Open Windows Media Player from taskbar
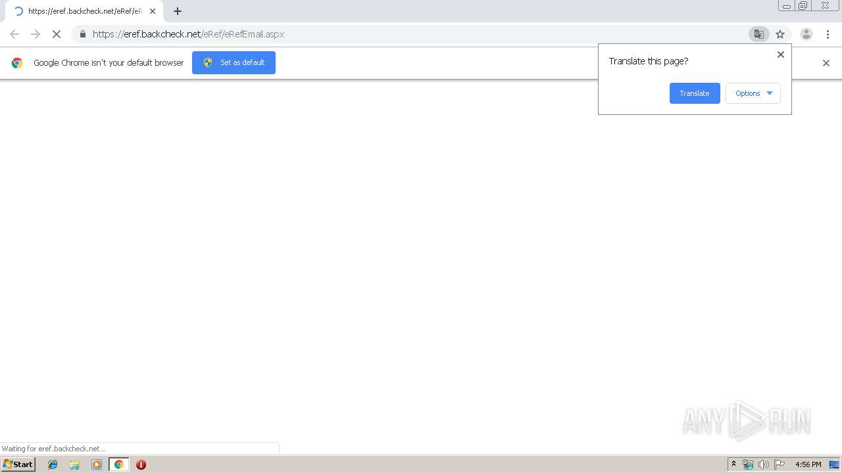Viewport: 842px width, 473px height. 97,464
